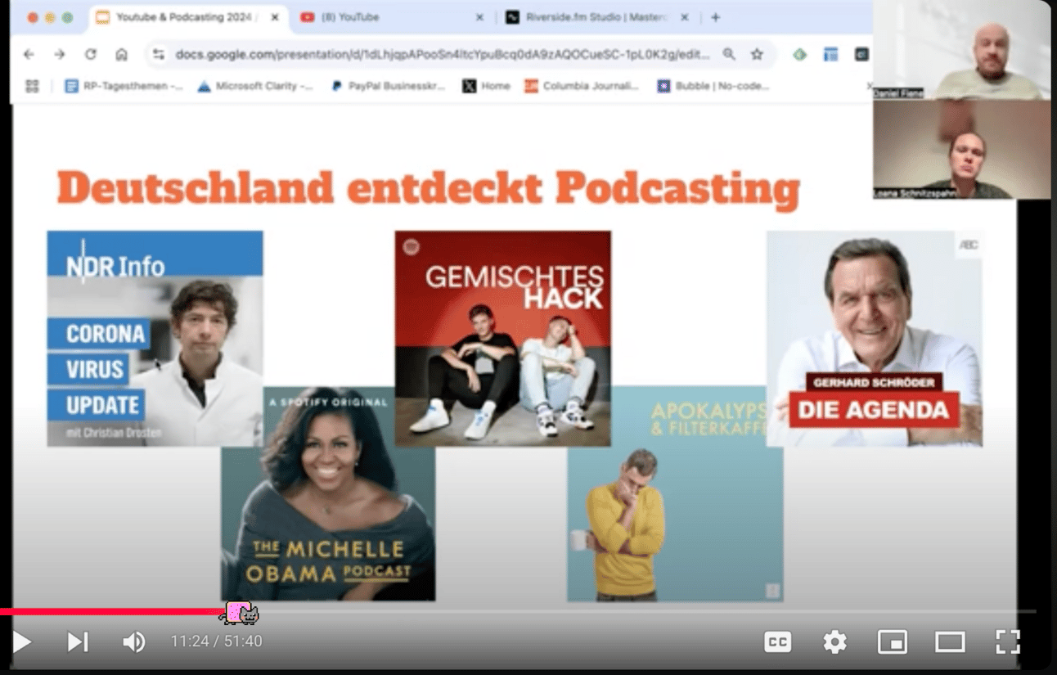1057x675 pixels.
Task: Go back with the browser back arrow
Action: (29, 54)
